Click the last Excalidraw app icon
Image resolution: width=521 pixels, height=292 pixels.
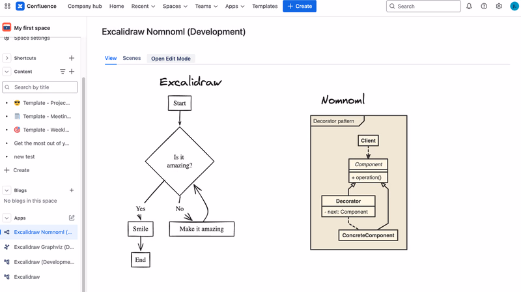click(7, 277)
